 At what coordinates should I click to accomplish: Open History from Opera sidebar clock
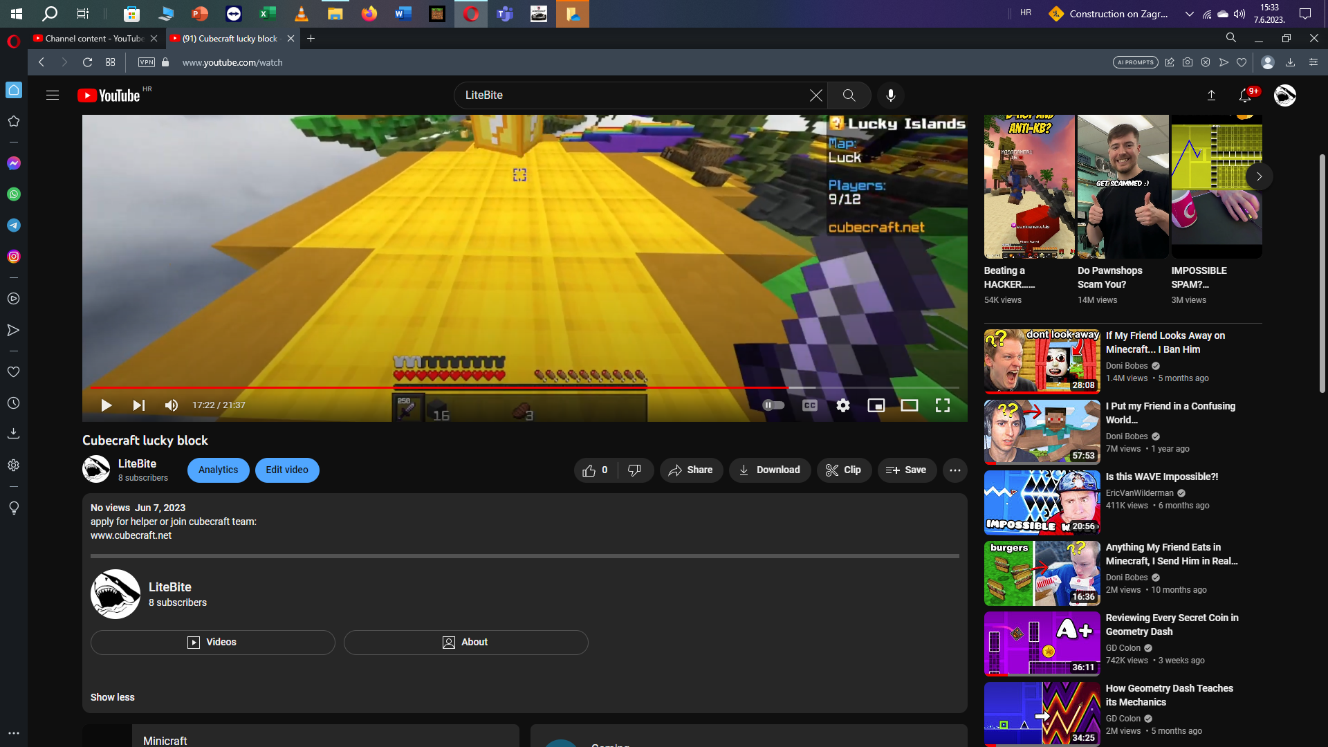(14, 403)
